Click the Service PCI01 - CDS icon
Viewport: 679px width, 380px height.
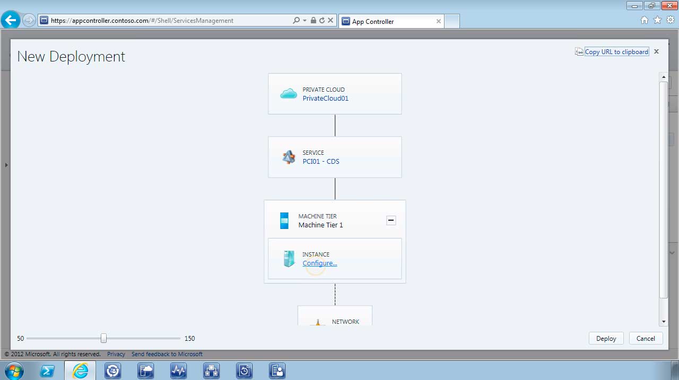click(289, 157)
